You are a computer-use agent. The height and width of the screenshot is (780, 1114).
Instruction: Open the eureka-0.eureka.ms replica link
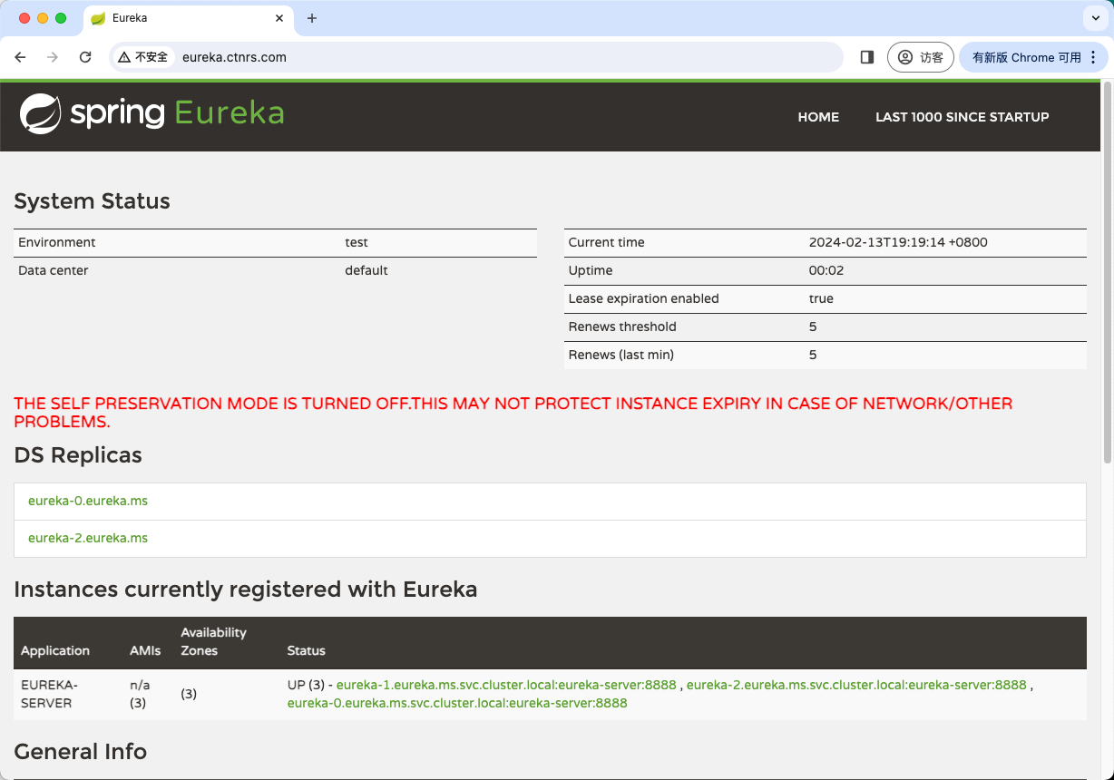point(88,501)
